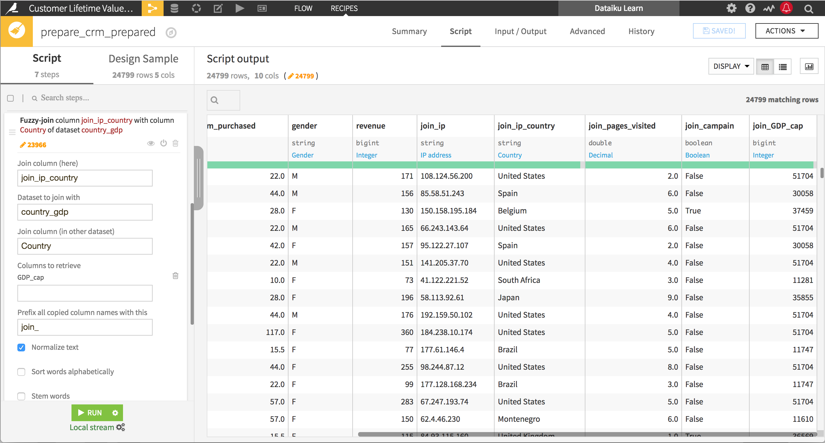Open the Datasets stack icon
The height and width of the screenshot is (443, 825).
coord(174,8)
